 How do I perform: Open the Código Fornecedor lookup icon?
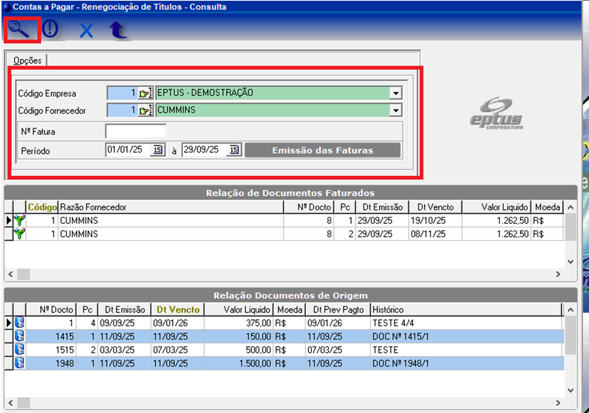tap(146, 110)
